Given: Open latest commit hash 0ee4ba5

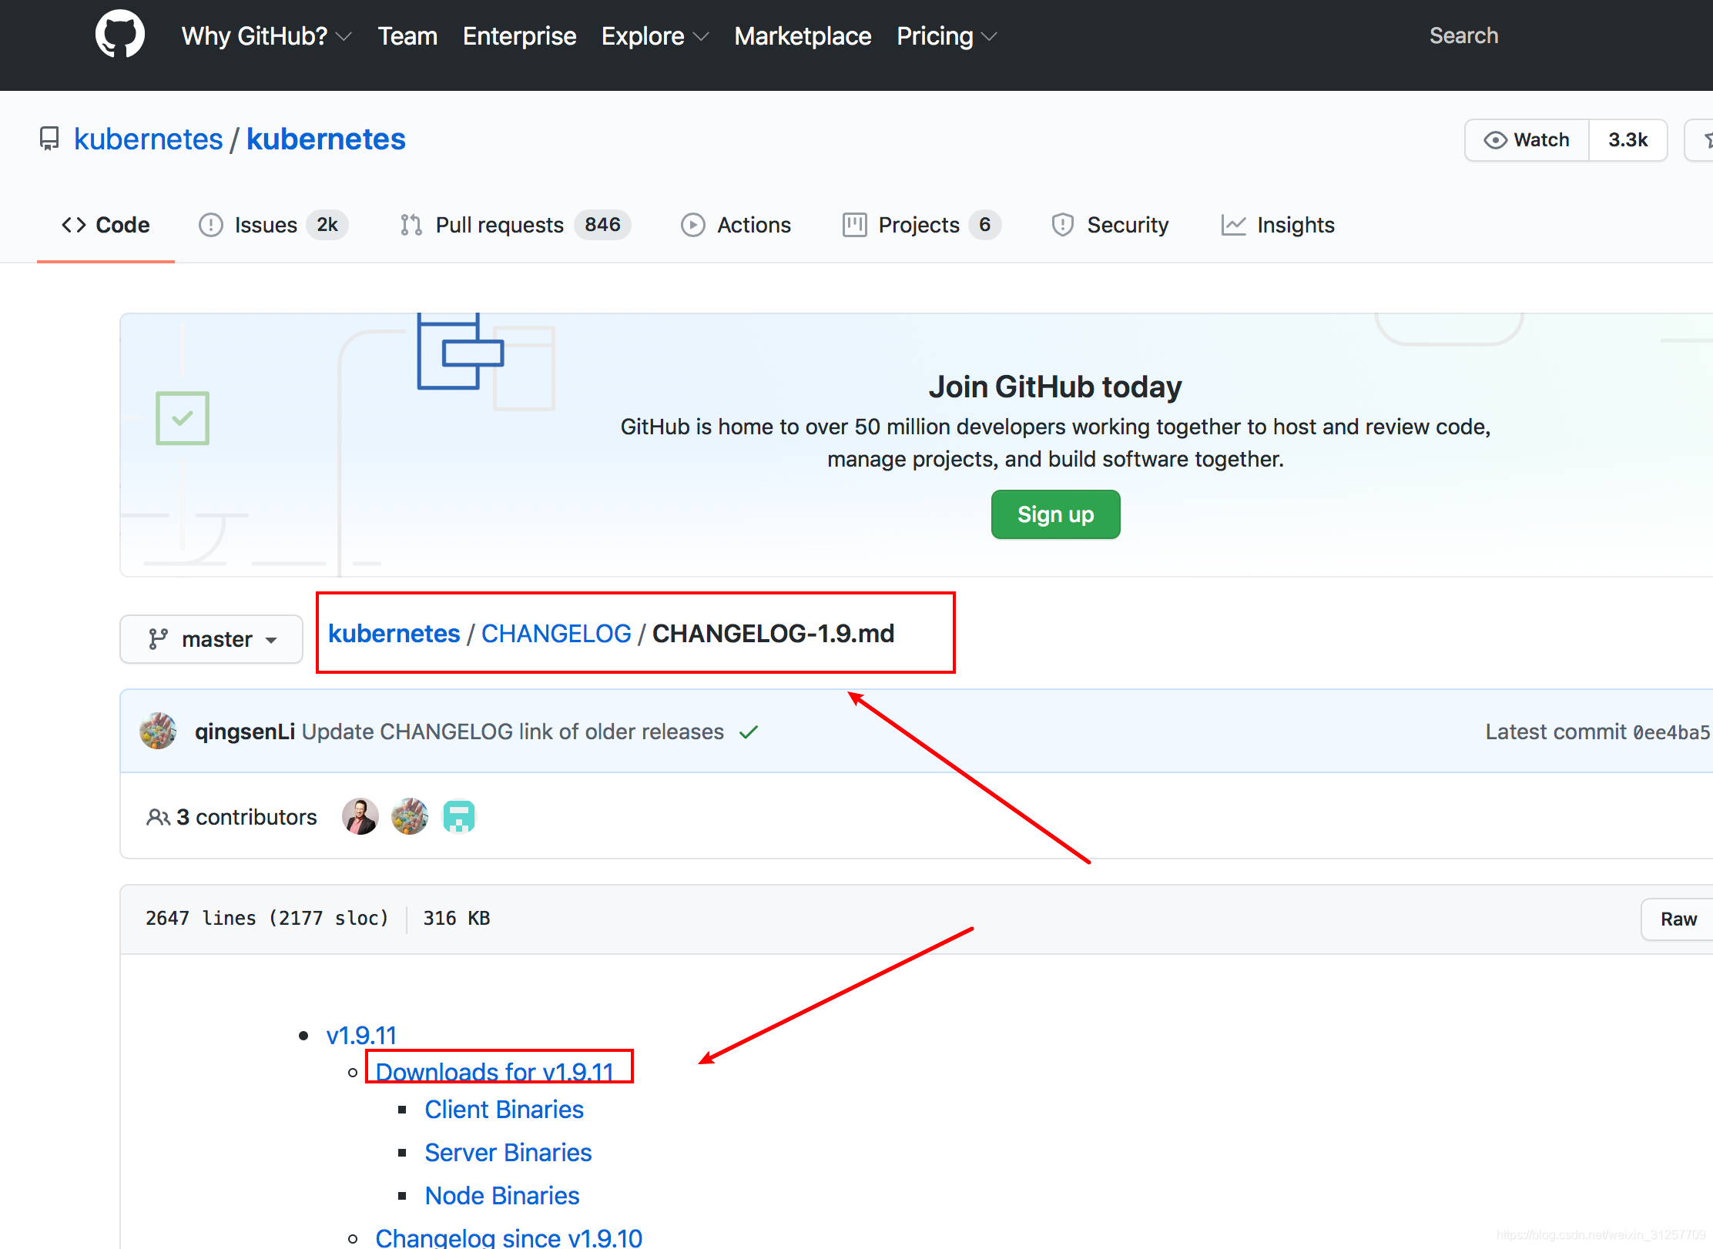Looking at the screenshot, I should pyautogui.click(x=1671, y=732).
